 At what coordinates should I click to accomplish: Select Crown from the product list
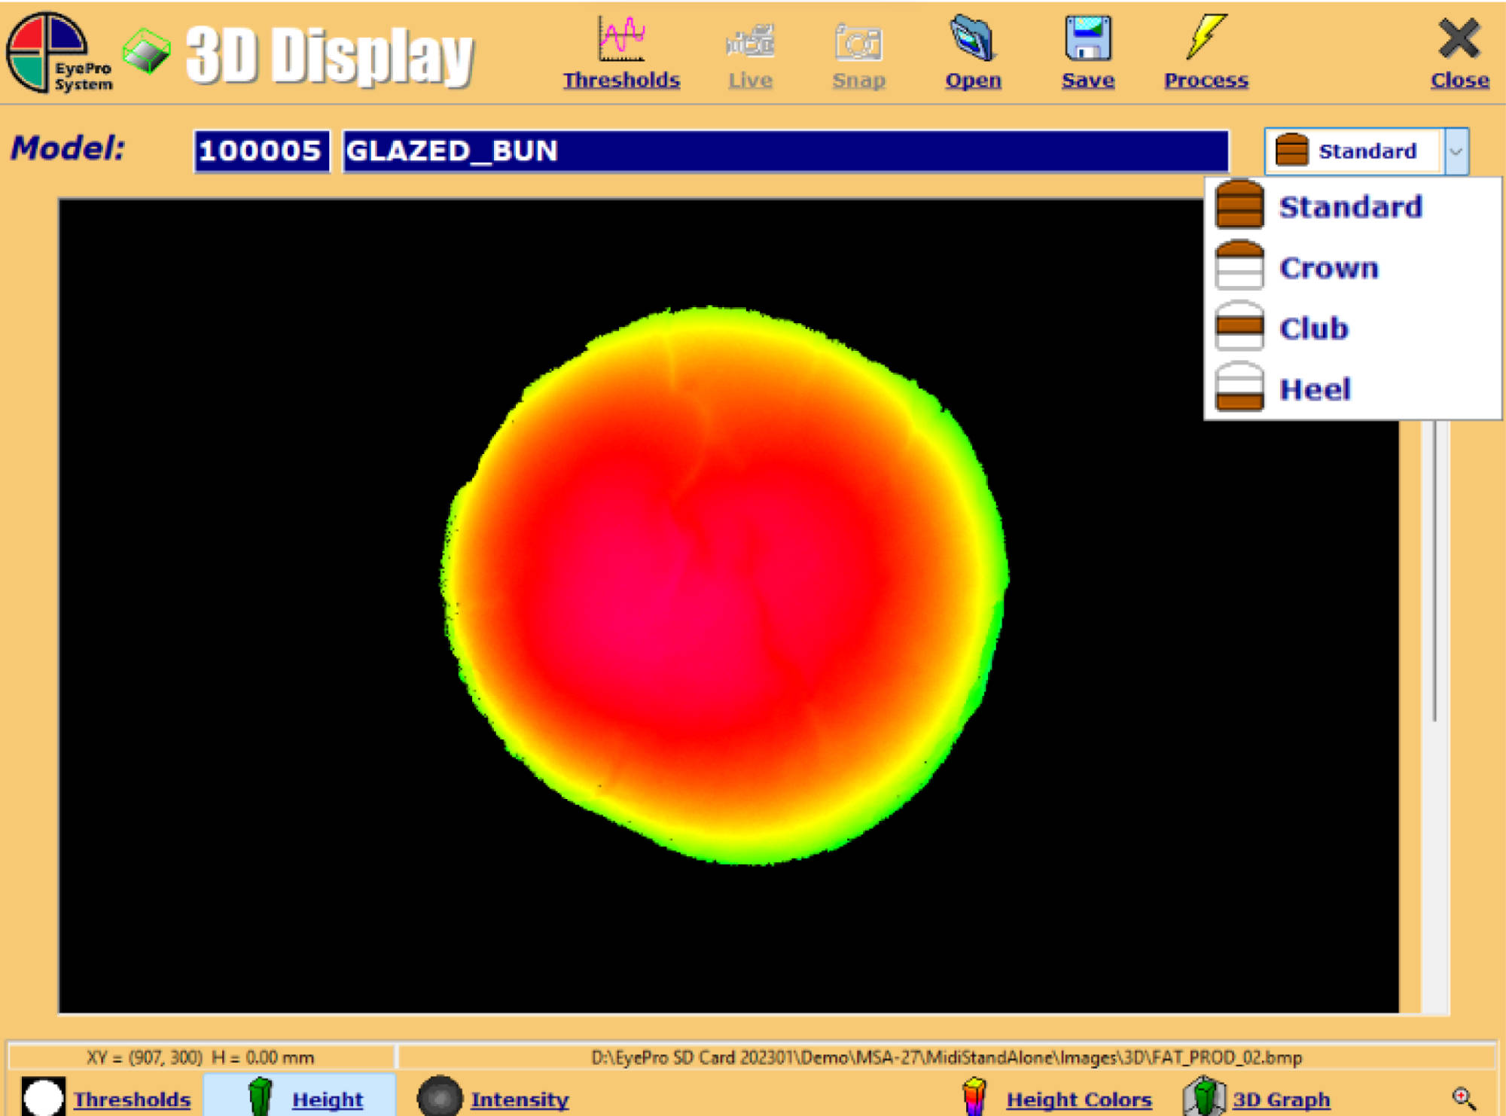coord(1328,267)
